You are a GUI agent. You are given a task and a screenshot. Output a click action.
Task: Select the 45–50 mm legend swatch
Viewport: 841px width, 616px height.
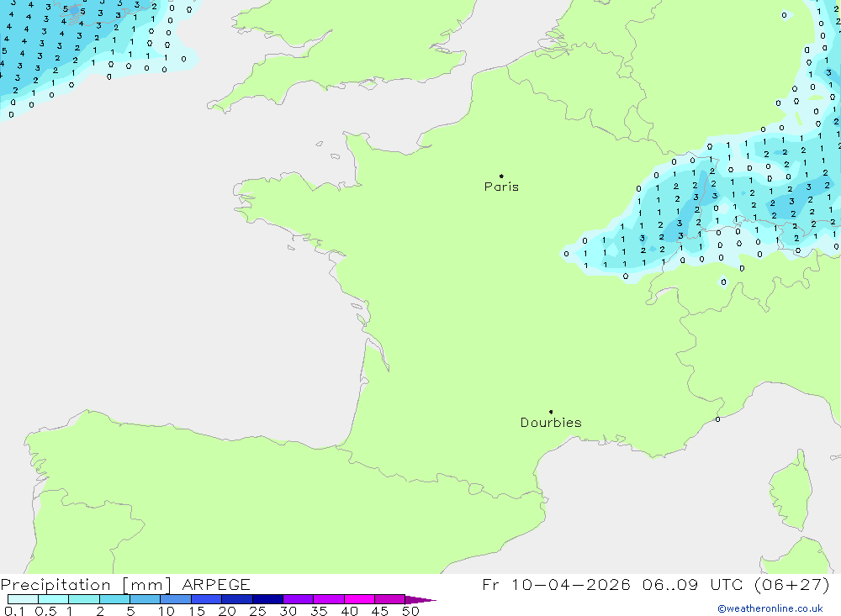[389, 599]
